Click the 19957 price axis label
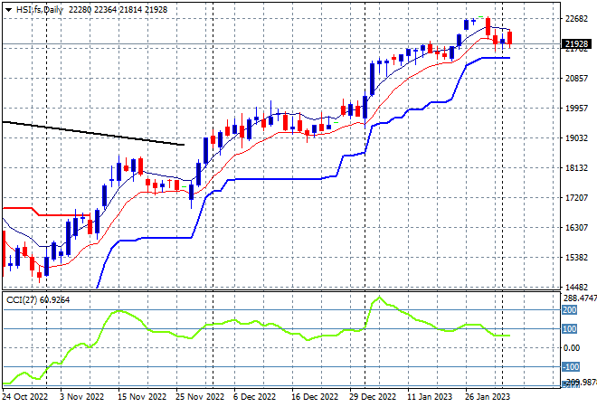The height and width of the screenshot is (407, 597). click(576, 109)
